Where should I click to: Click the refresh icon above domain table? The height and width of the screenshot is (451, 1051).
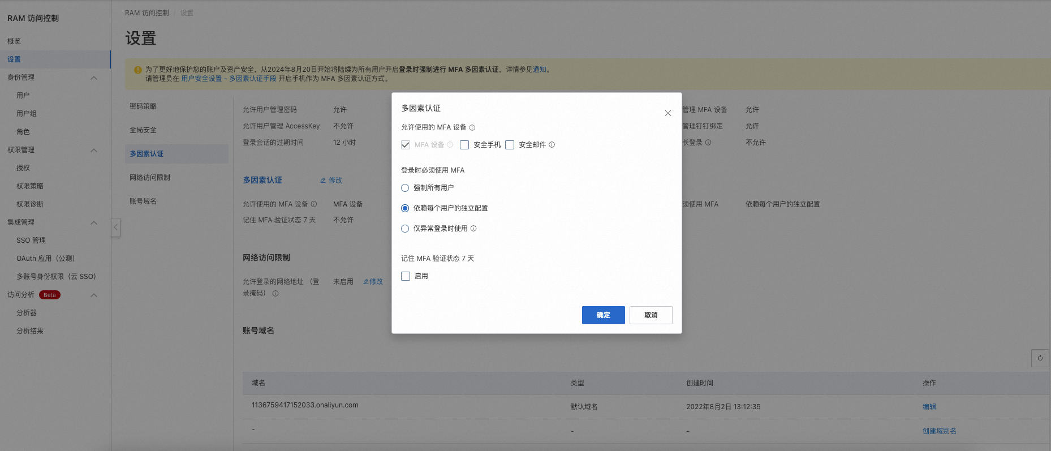point(1040,358)
